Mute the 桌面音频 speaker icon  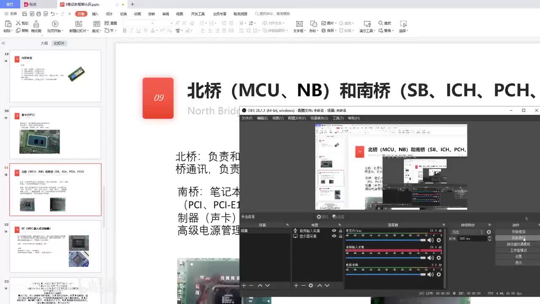tap(431, 274)
